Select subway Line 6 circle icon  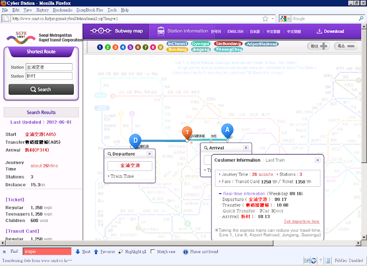[x=138, y=47]
